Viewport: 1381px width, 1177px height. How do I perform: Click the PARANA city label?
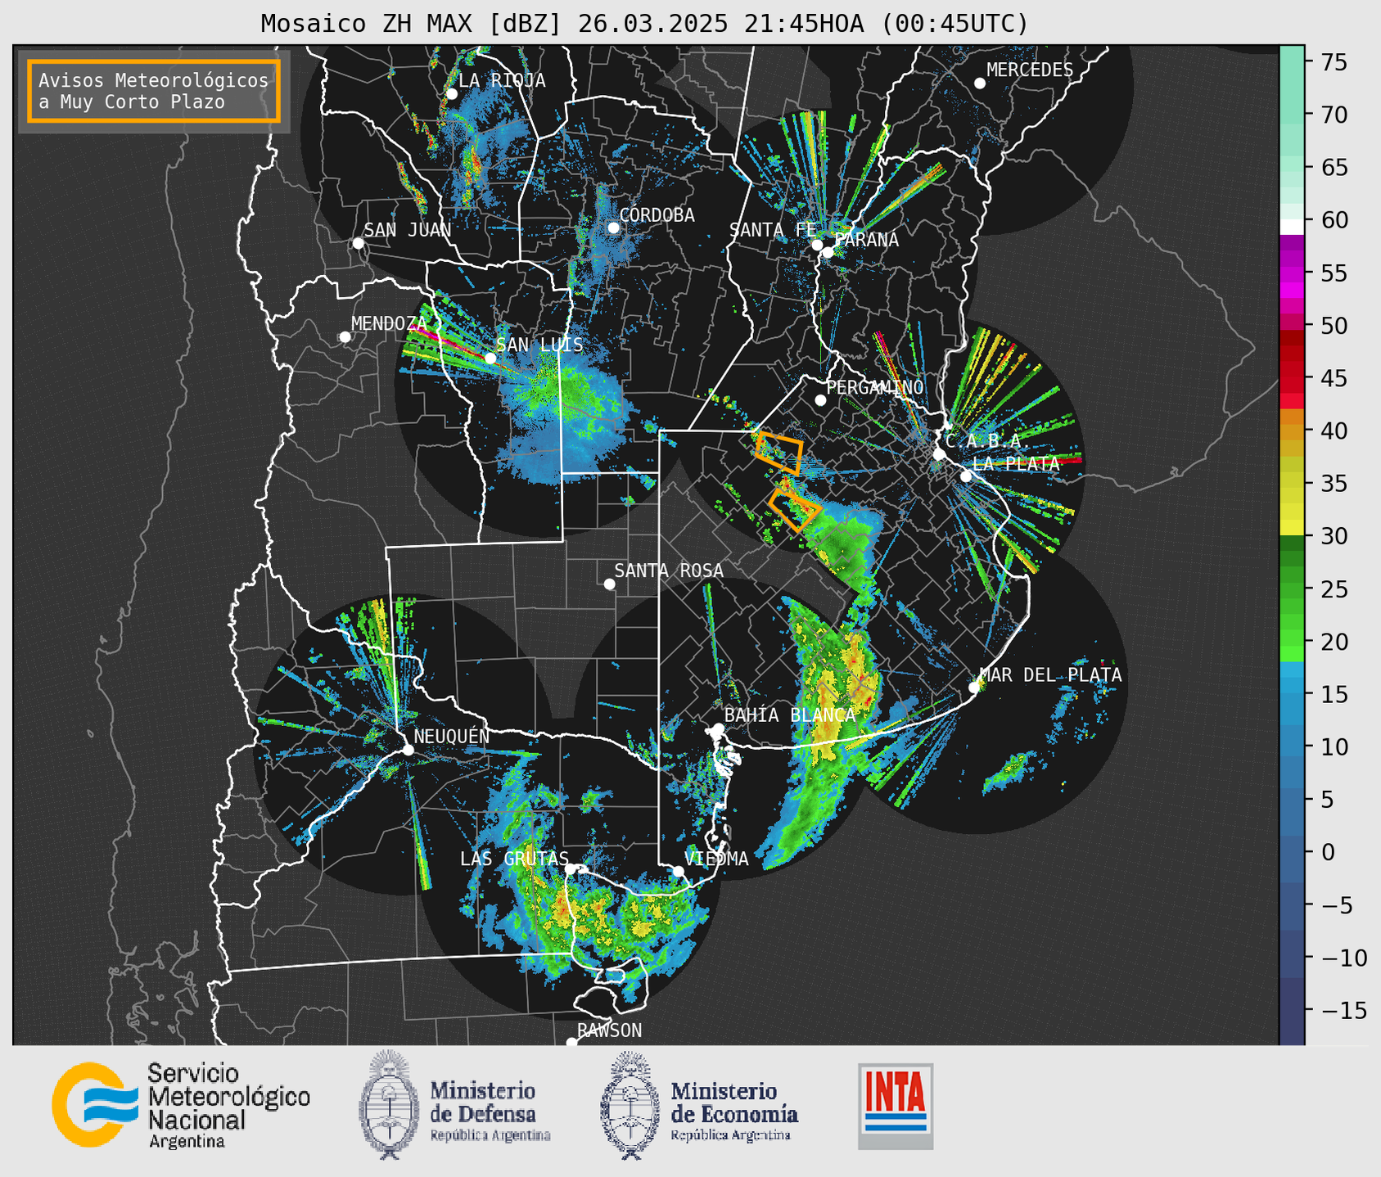point(866,240)
